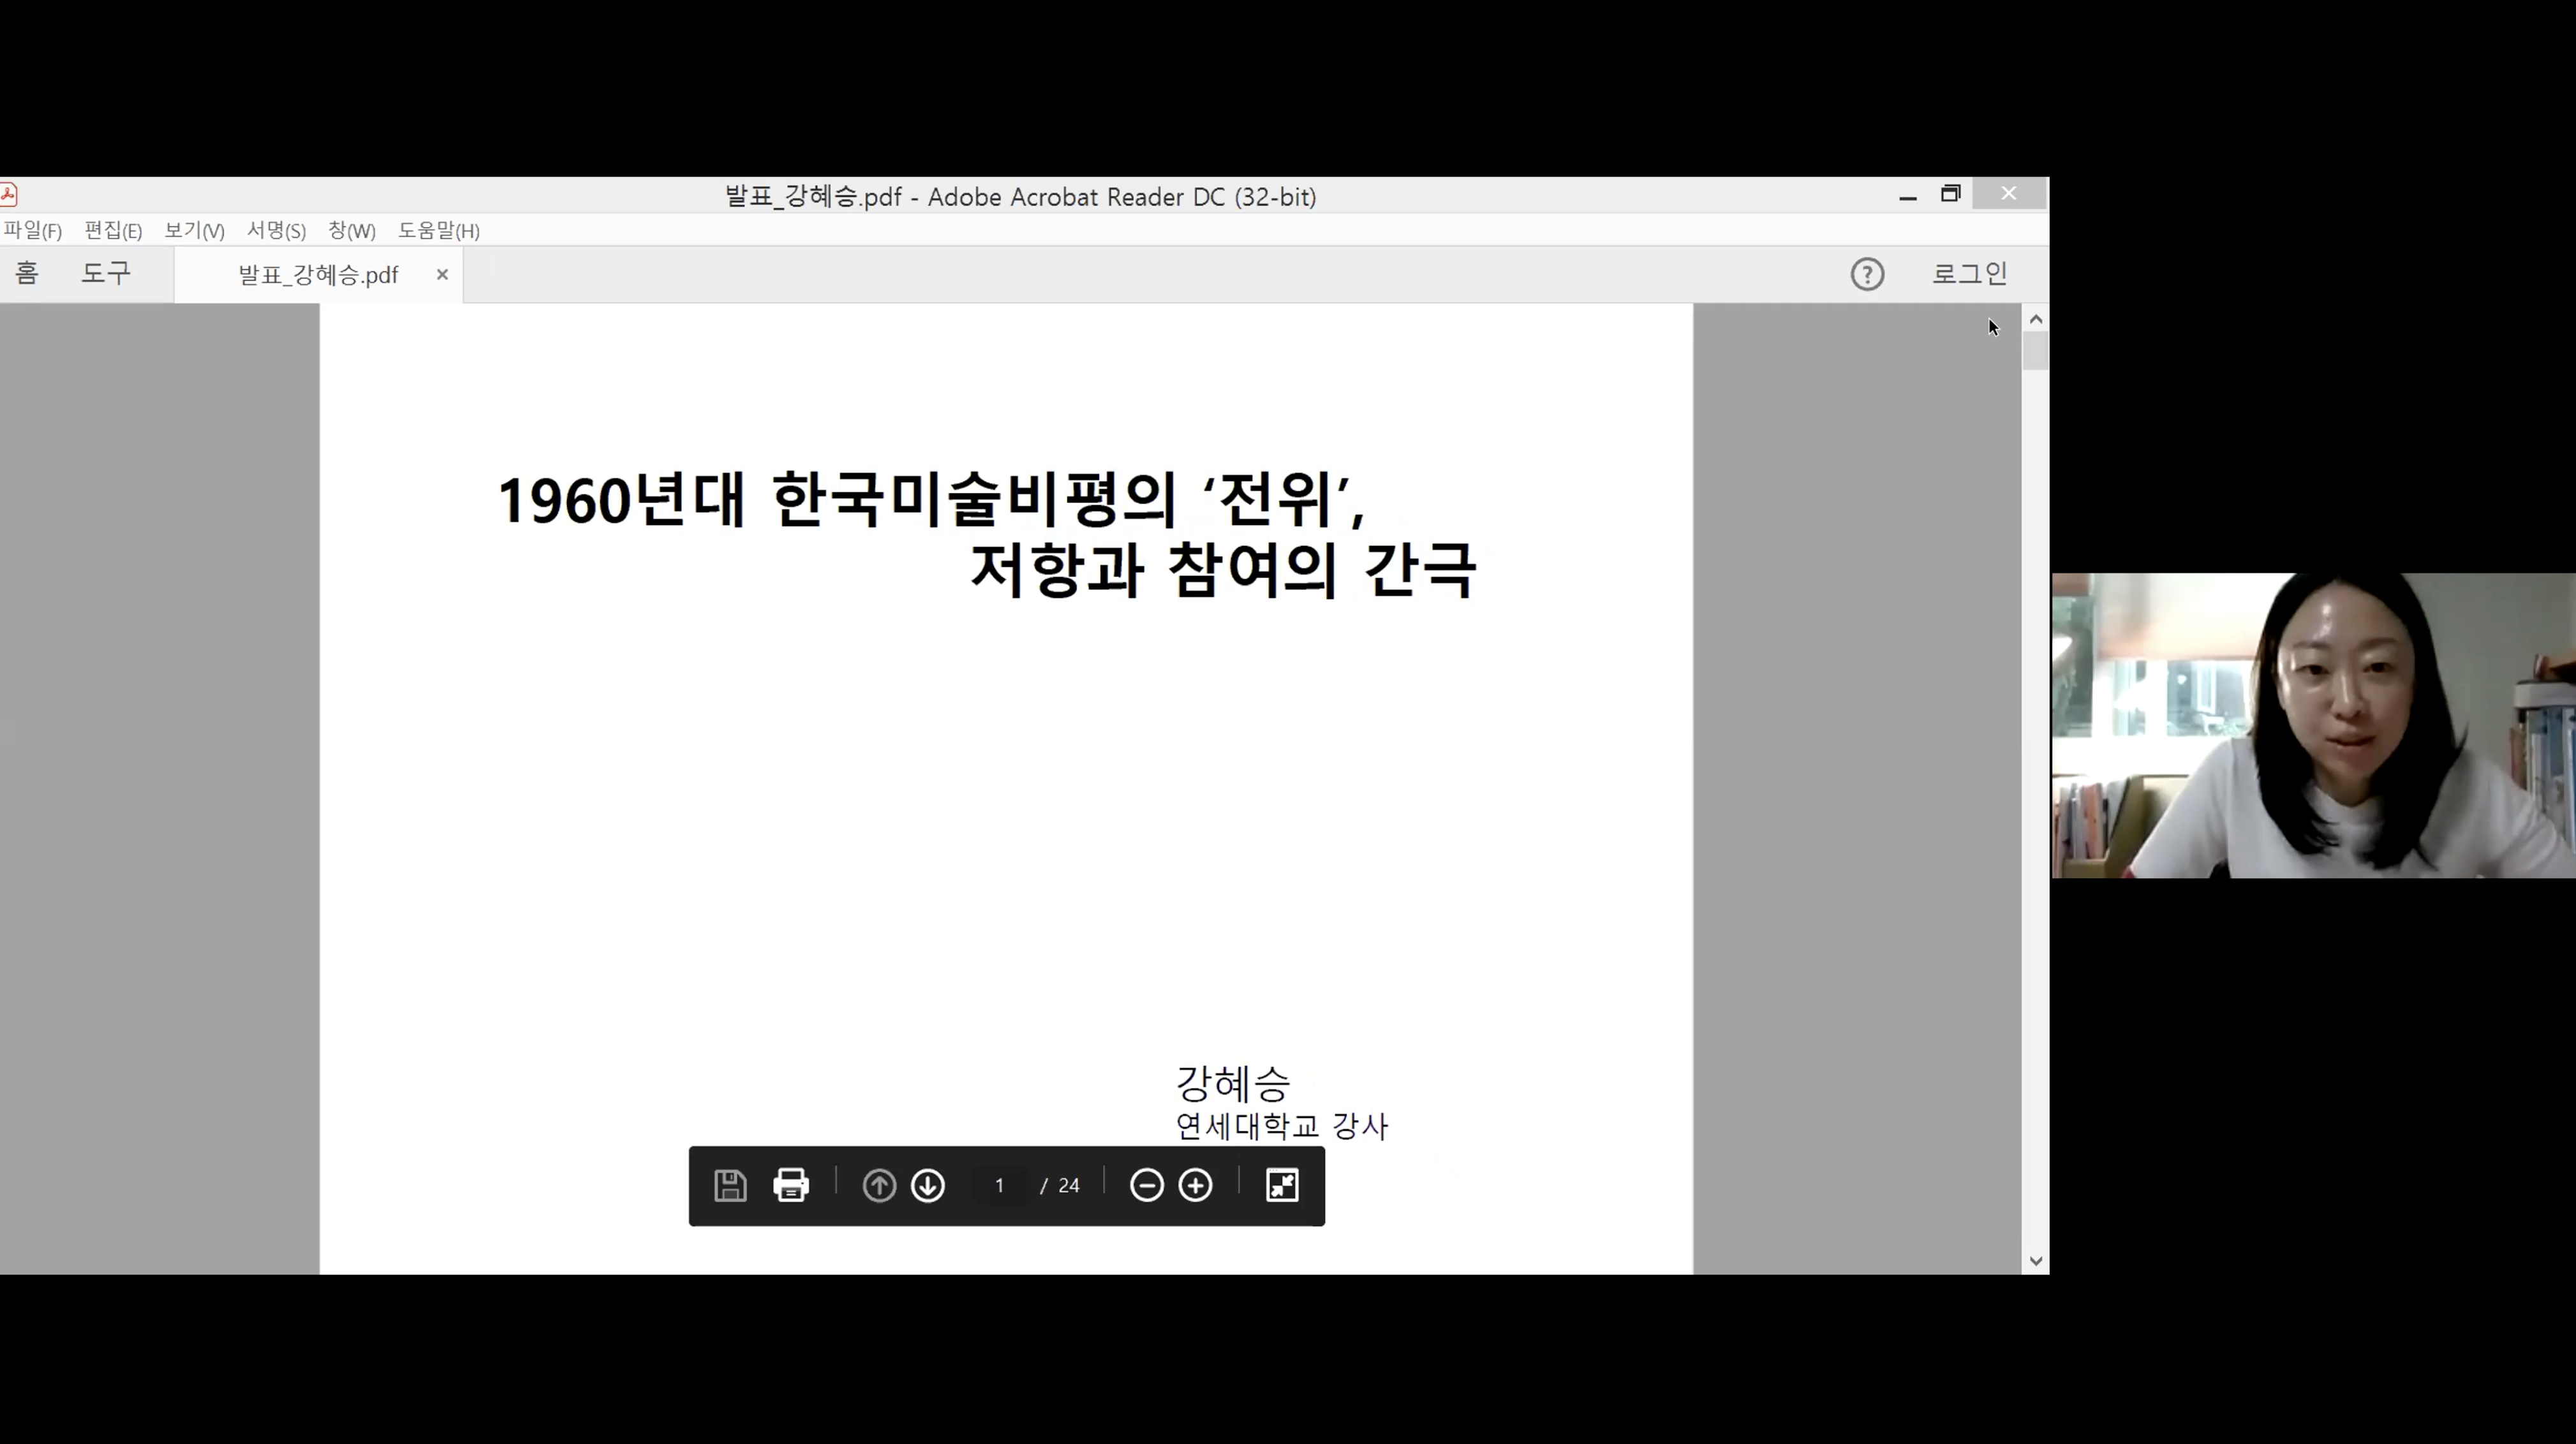Click the title line '1960년대 한국미술비평의'
This screenshot has height=1444, width=2576.
click(837, 500)
